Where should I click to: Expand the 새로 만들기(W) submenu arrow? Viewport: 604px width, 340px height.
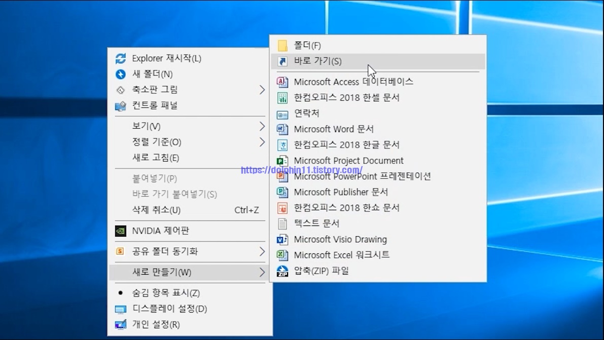click(x=262, y=272)
